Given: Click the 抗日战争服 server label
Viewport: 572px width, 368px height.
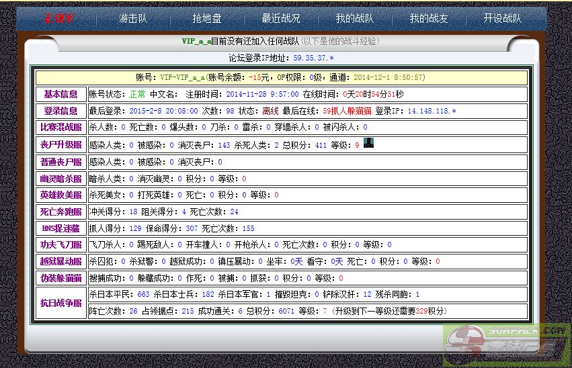Looking at the screenshot, I should click(60, 303).
